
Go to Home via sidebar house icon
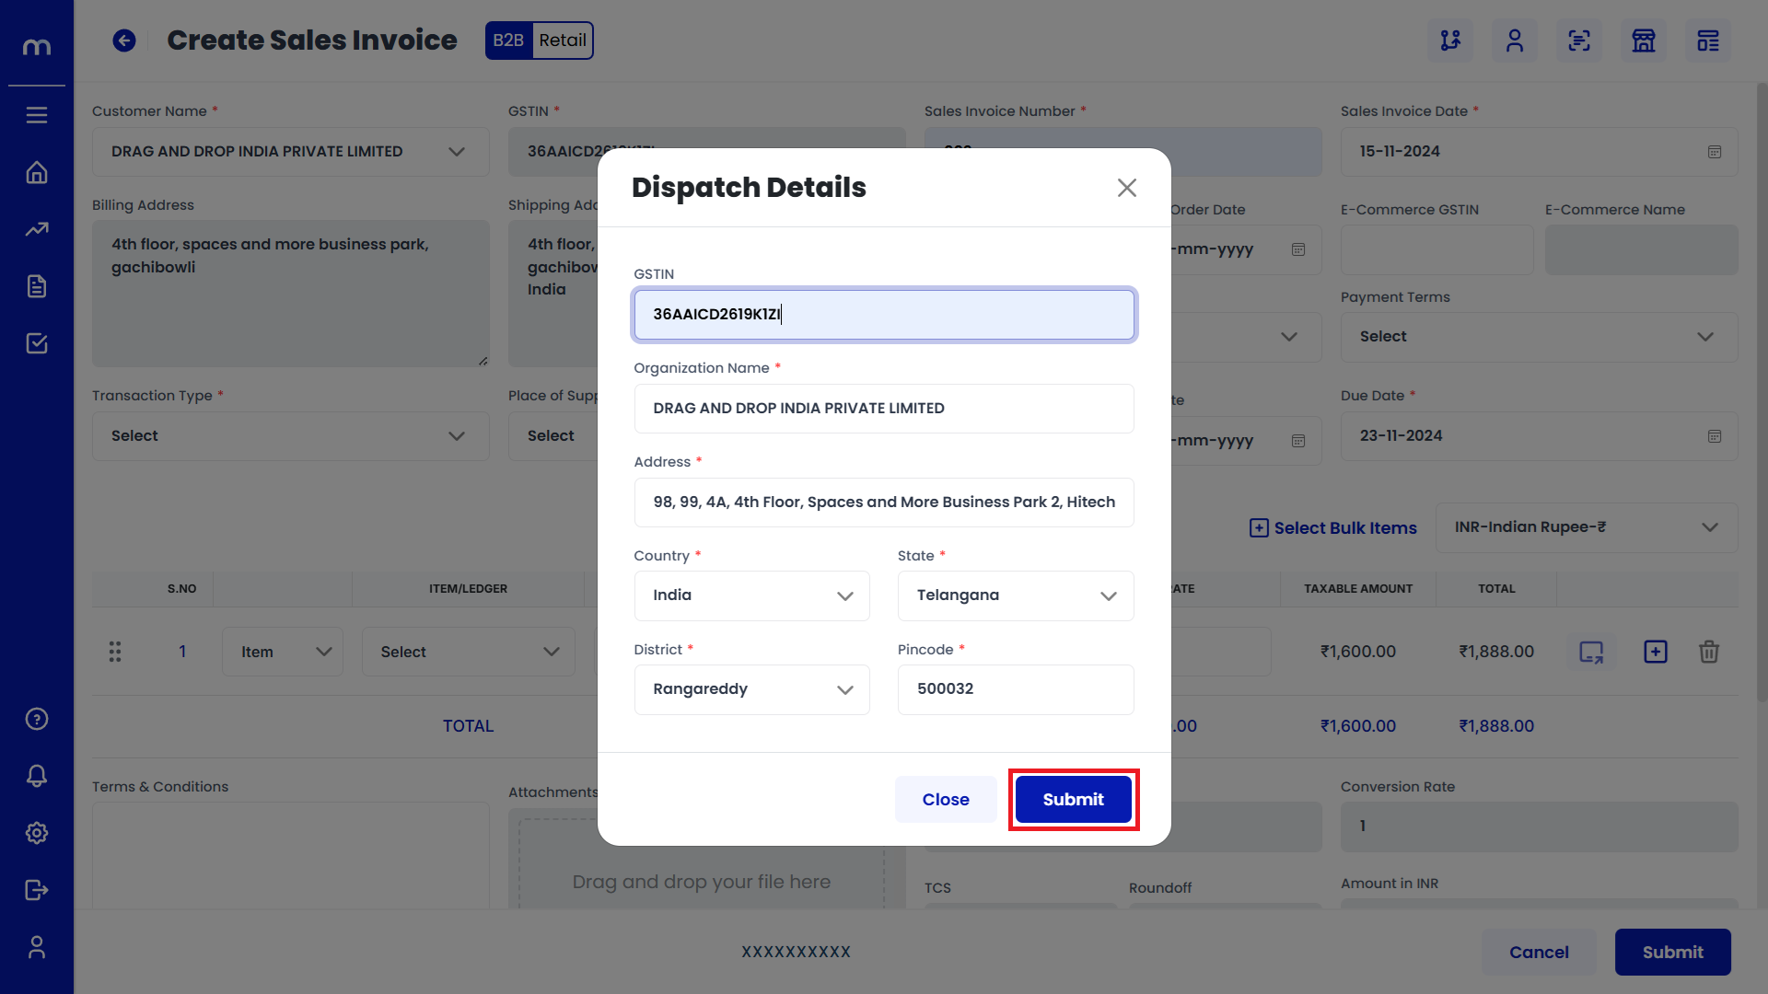coord(37,172)
